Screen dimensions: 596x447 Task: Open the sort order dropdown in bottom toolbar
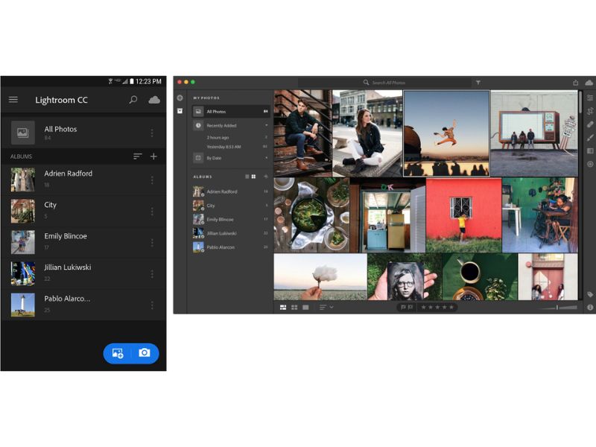pos(326,307)
